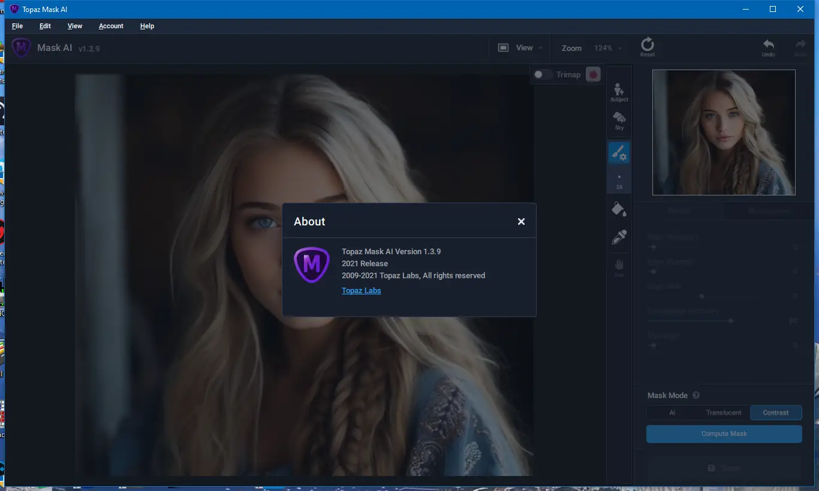Image resolution: width=819 pixels, height=491 pixels.
Task: Click the copyright '2009-2021 Topaz Labs' text
Action: [413, 276]
